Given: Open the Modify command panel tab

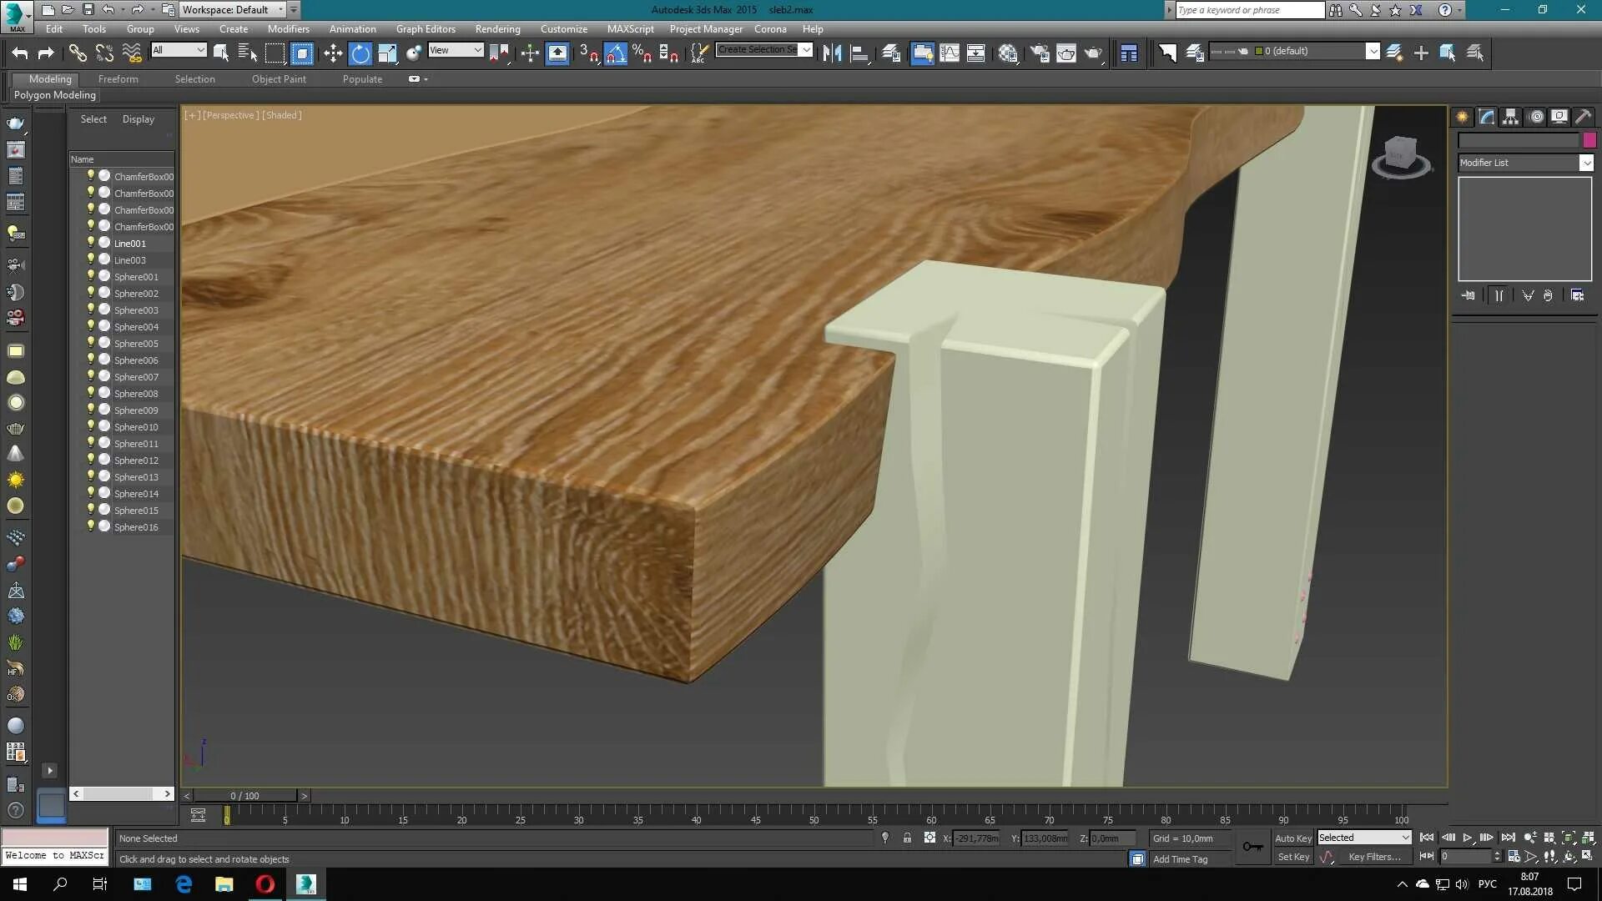Looking at the screenshot, I should [1487, 117].
